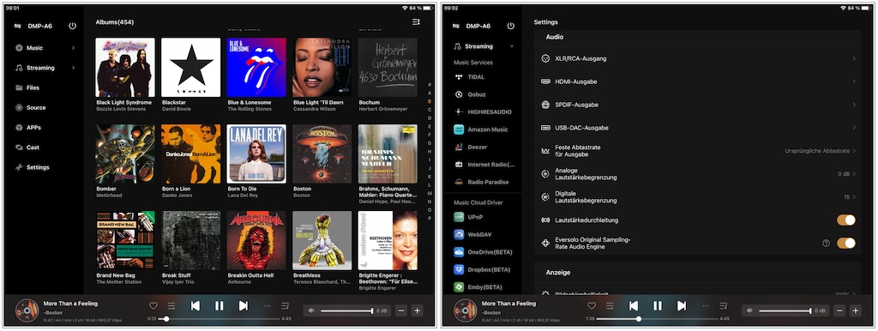This screenshot has width=878, height=331.
Task: Adjust the volume slider in the right player bar
Action: pyautogui.click(x=785, y=310)
